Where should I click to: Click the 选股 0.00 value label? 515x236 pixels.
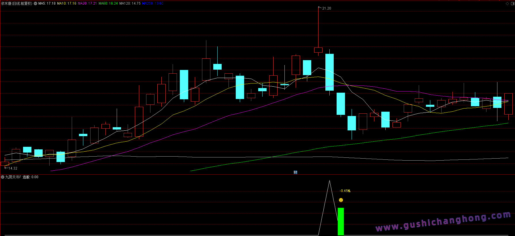pyautogui.click(x=31, y=177)
